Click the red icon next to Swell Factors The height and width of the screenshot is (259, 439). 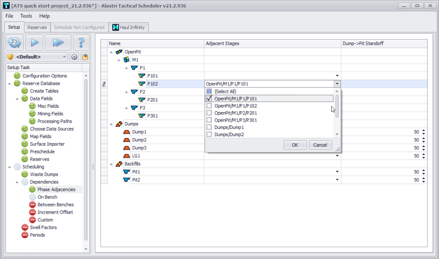pyautogui.click(x=25, y=227)
